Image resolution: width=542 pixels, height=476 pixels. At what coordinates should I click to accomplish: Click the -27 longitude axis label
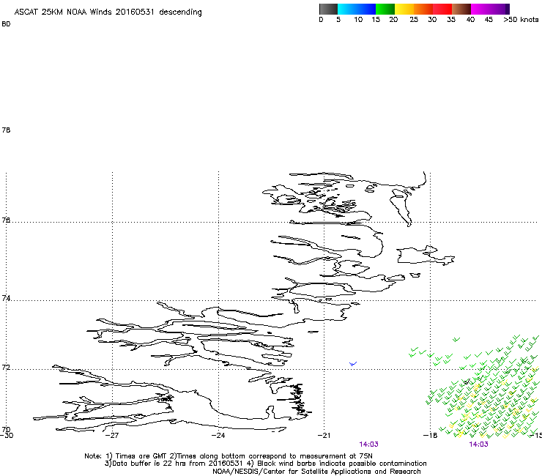click(112, 435)
